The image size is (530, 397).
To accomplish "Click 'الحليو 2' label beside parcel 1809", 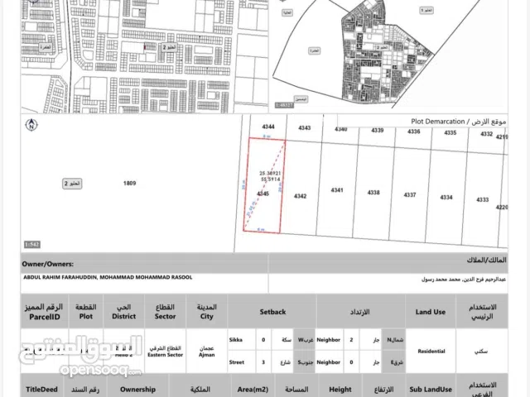I will click(x=72, y=184).
